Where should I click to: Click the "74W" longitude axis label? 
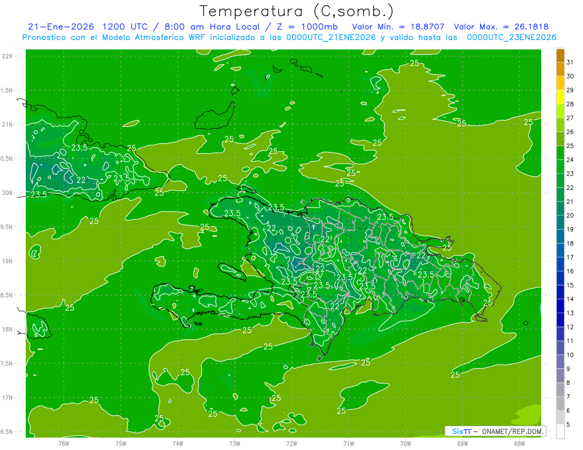point(178,443)
